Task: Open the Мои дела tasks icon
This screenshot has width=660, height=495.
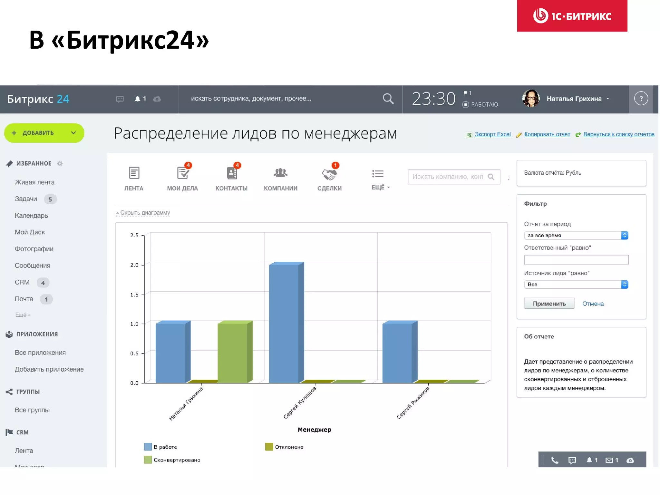Action: tap(182, 173)
